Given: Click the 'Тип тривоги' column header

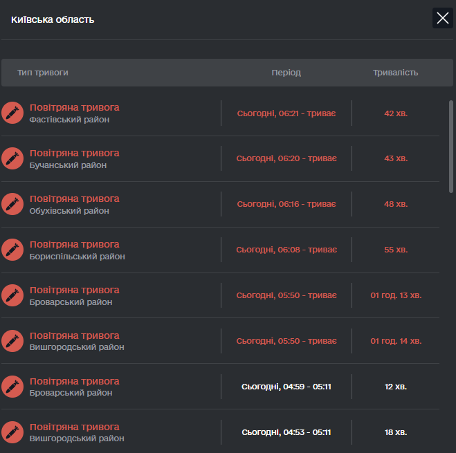Looking at the screenshot, I should click(43, 73).
